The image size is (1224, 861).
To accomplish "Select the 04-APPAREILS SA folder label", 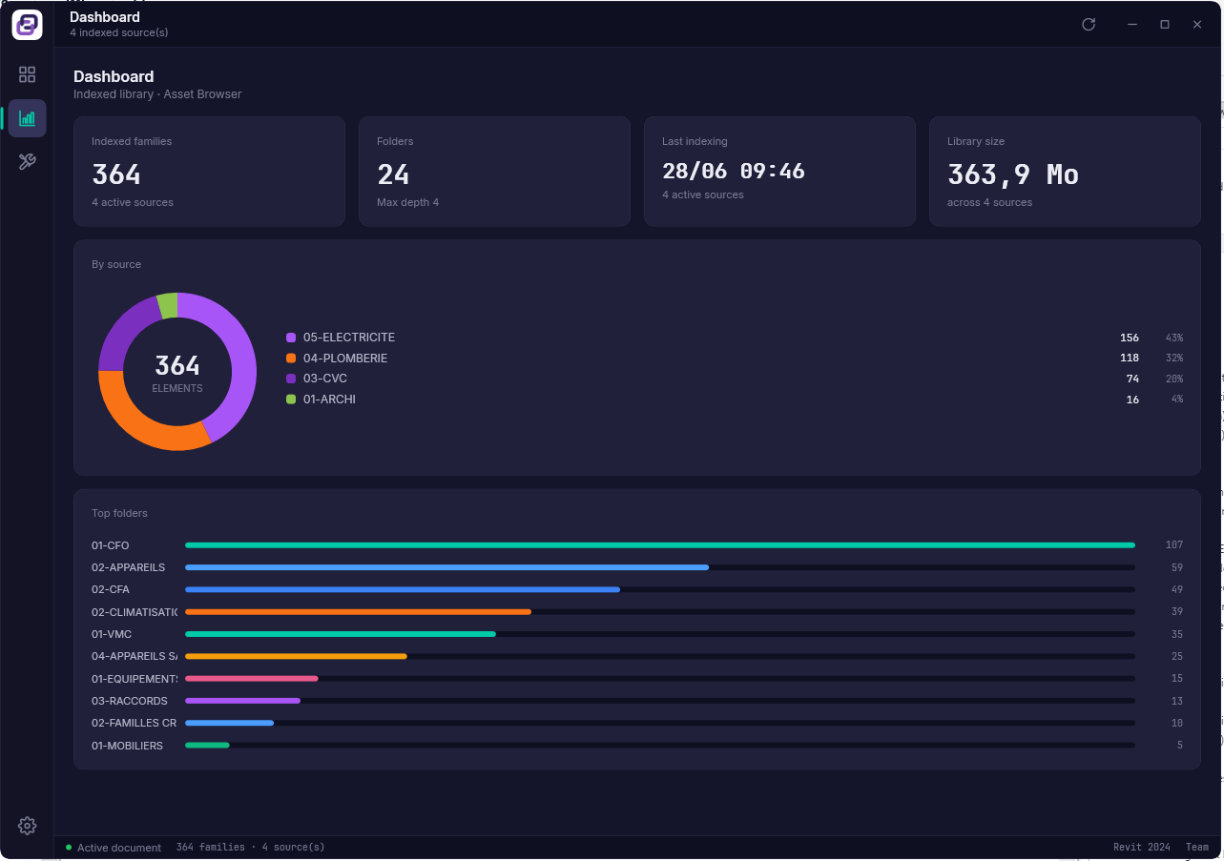I will click(x=135, y=657).
